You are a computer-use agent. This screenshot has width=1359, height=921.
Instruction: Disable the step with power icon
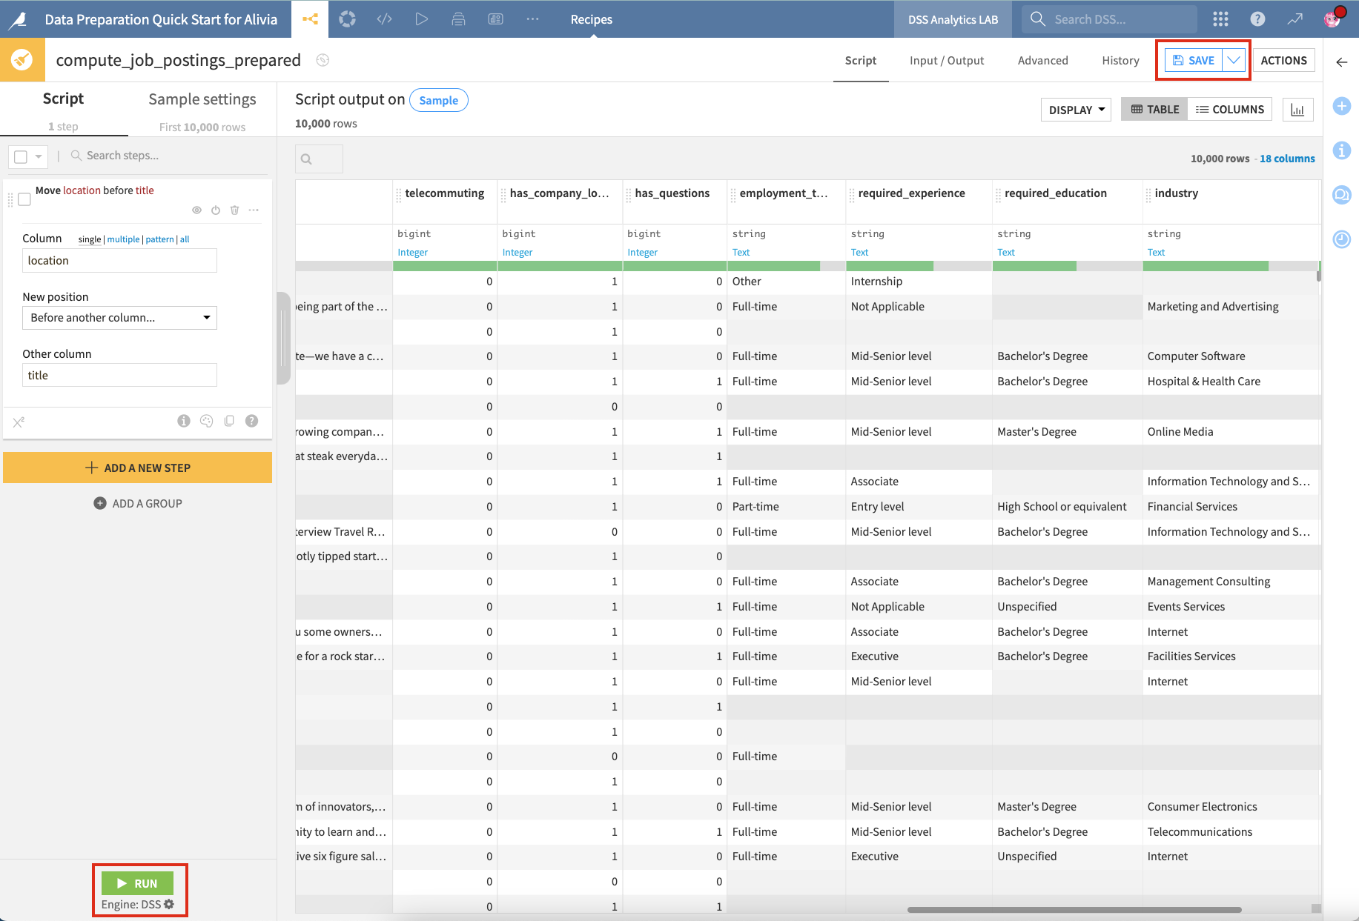pos(216,210)
